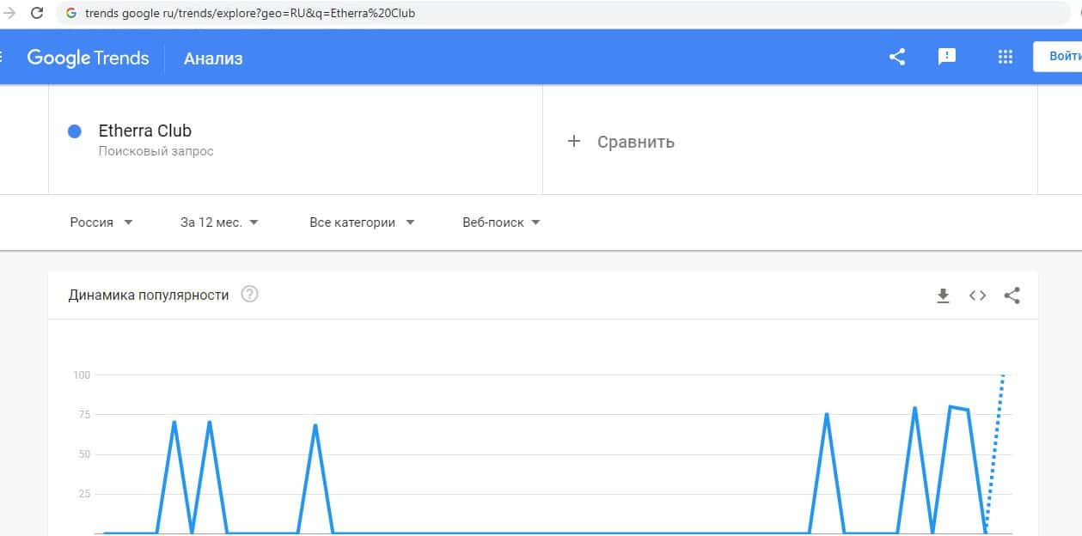Open the Веб-поиск search type dropdown
Viewport: 1082px width, 536px height.
pos(501,222)
